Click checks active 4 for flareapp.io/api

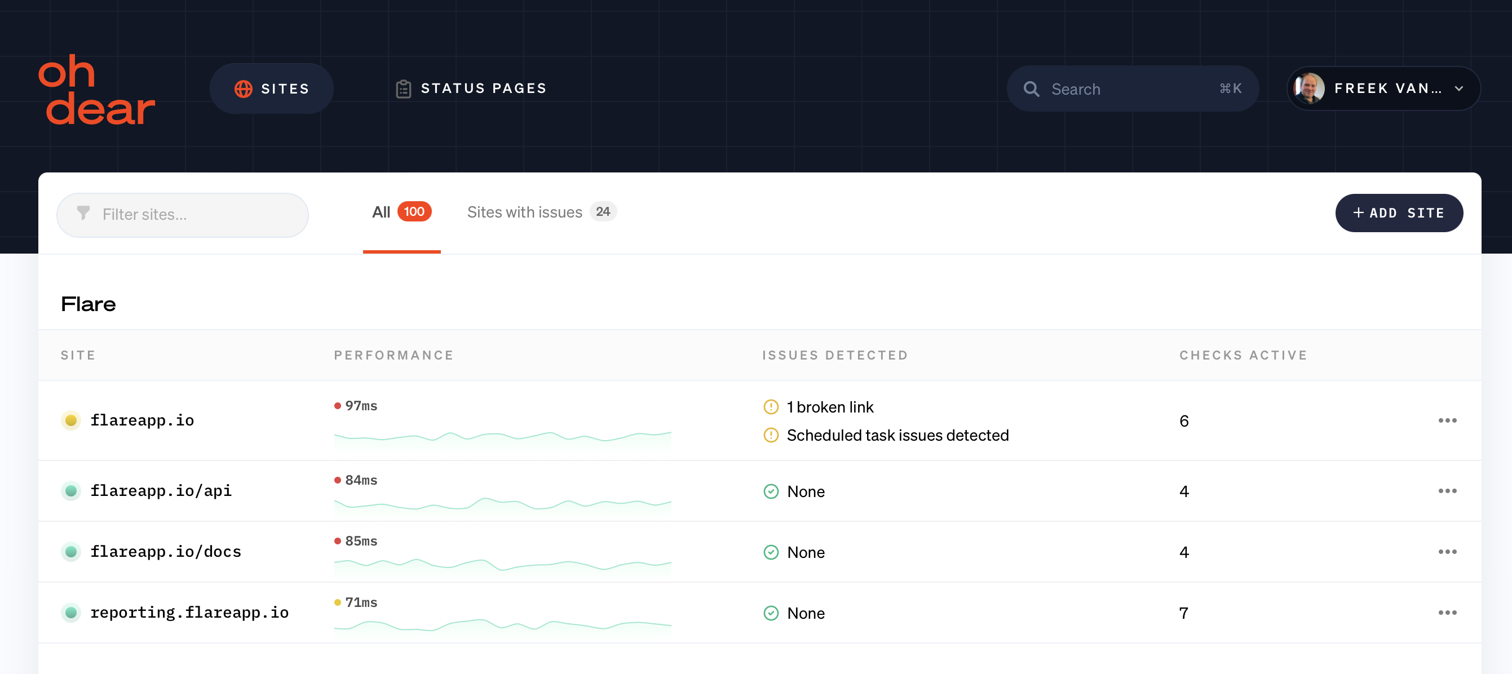1184,491
